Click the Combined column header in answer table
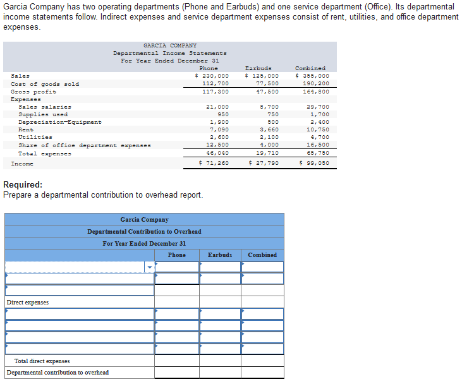 pyautogui.click(x=262, y=255)
